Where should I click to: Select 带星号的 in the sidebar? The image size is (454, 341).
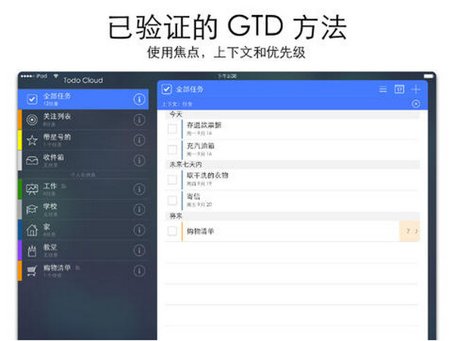tap(83, 140)
